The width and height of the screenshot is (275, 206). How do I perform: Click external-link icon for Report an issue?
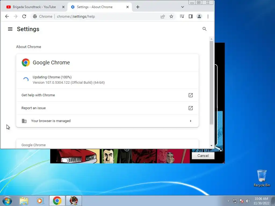pos(191,108)
